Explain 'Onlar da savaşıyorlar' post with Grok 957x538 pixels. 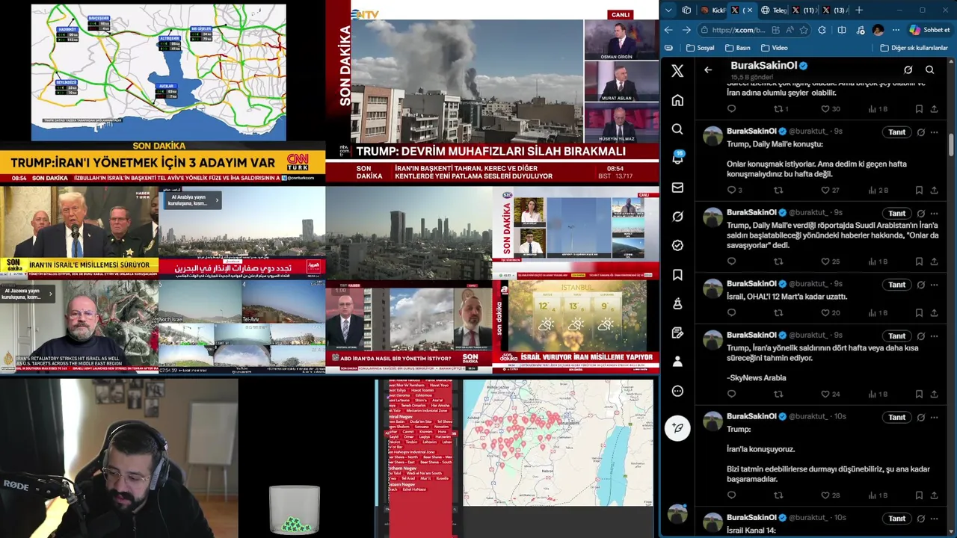tap(920, 214)
